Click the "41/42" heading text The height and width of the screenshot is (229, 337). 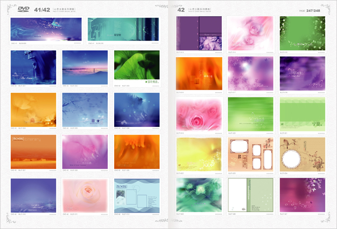point(42,10)
